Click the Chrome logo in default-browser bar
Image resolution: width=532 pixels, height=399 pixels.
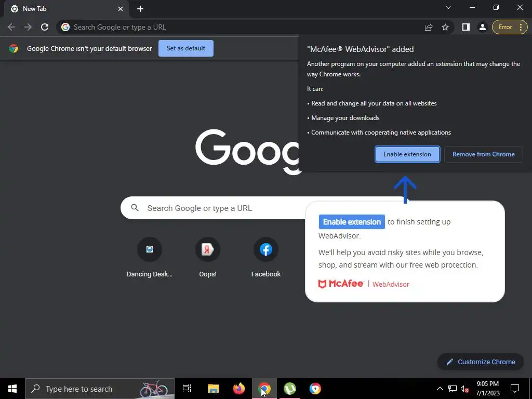(14, 48)
